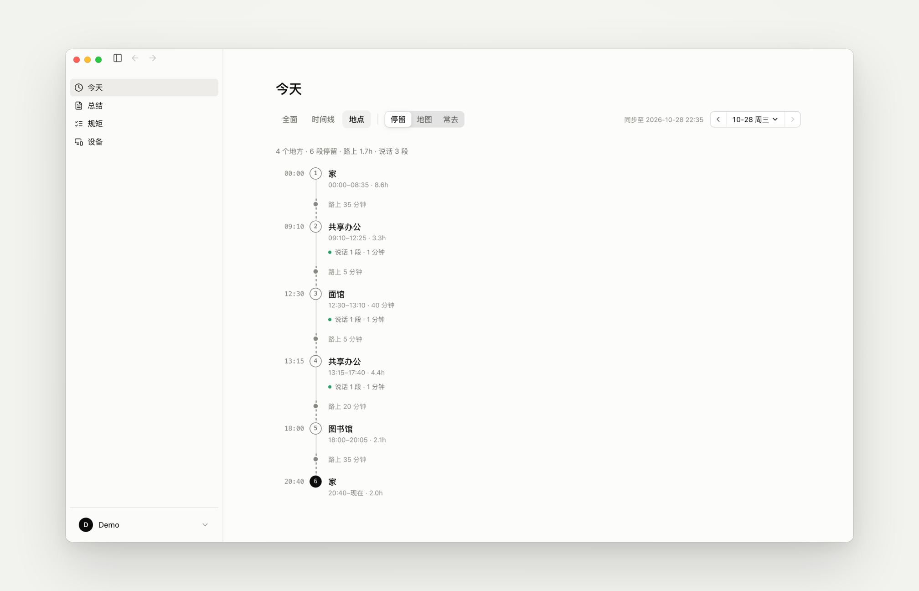Click stop marker 4 共享办公
The width and height of the screenshot is (919, 591).
(x=315, y=361)
